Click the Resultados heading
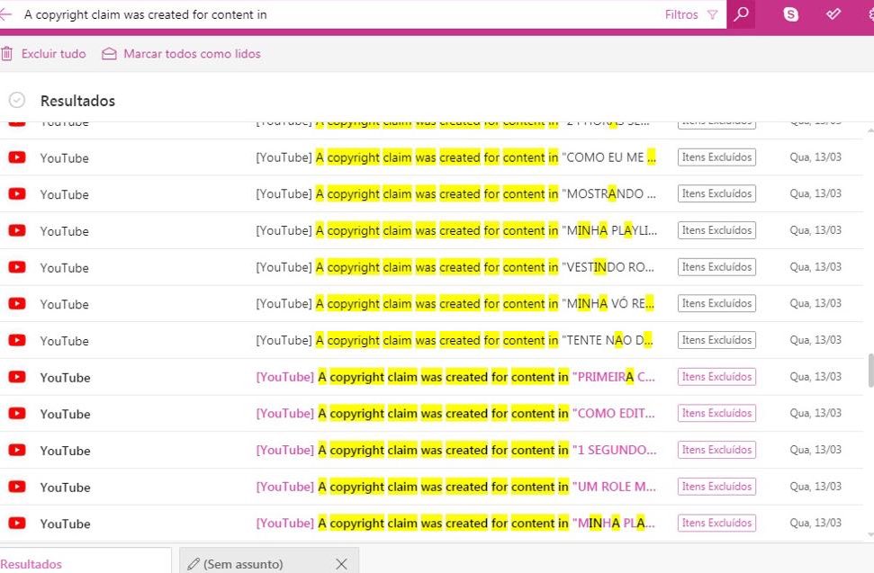874x573 pixels. pos(77,101)
